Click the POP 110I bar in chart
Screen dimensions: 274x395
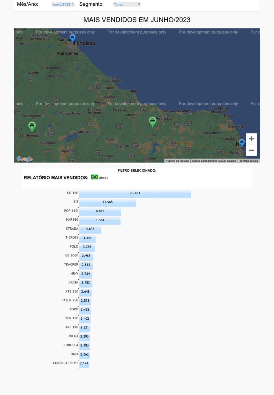coord(100,212)
